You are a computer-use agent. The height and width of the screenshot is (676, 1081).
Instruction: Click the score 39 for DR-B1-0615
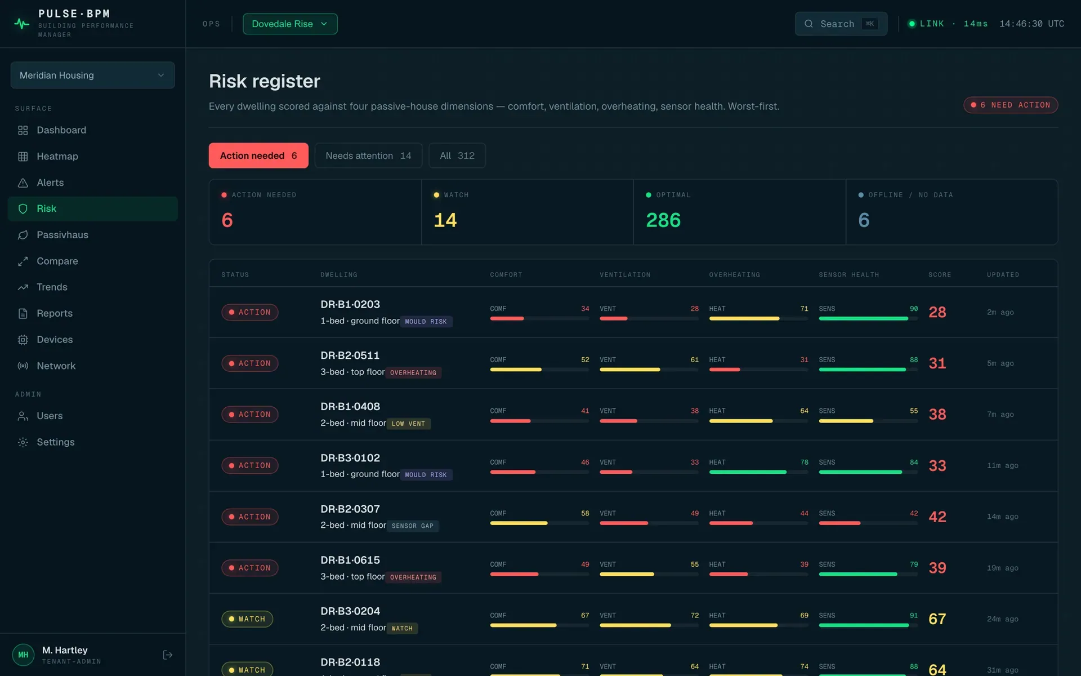tap(937, 568)
